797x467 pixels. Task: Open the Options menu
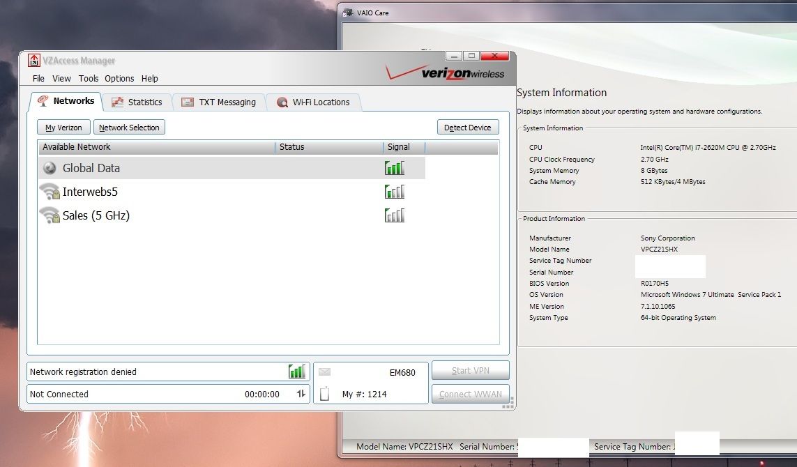(119, 78)
